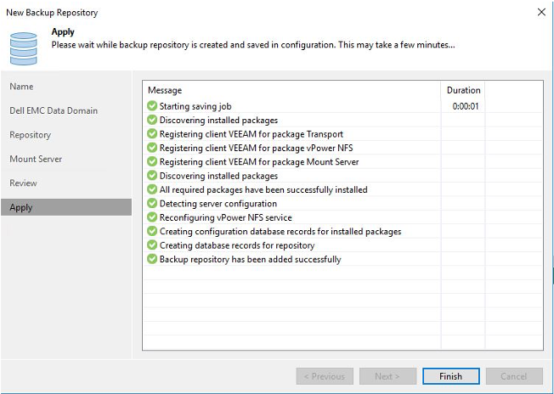Screen dimensions: 554x394
Task: Select the Repository step in sidebar
Action: tap(31, 135)
